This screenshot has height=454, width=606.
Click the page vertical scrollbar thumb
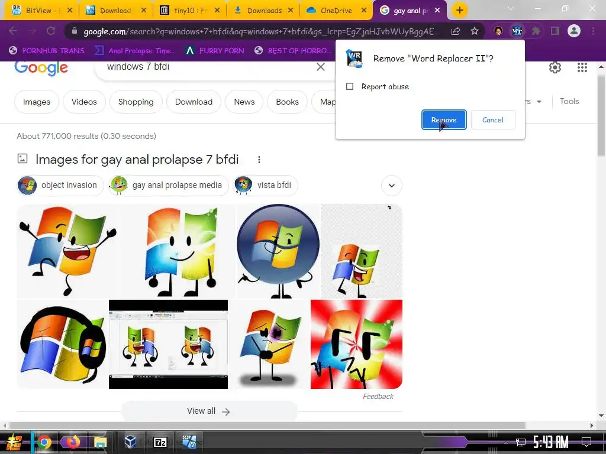(601, 116)
